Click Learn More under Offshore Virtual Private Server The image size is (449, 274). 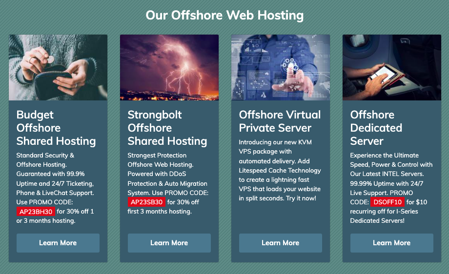(x=280, y=243)
